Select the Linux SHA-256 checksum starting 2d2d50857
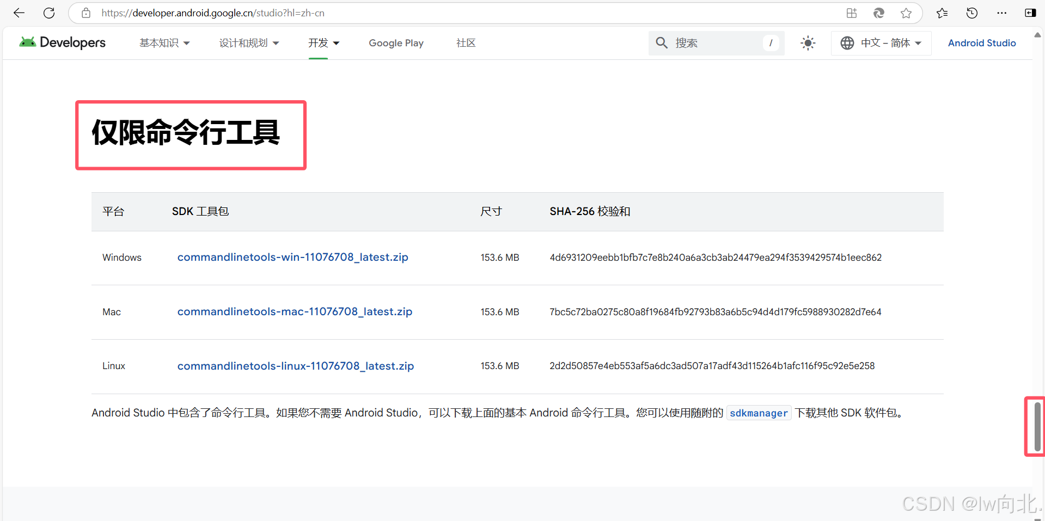The width and height of the screenshot is (1045, 521). tap(712, 366)
